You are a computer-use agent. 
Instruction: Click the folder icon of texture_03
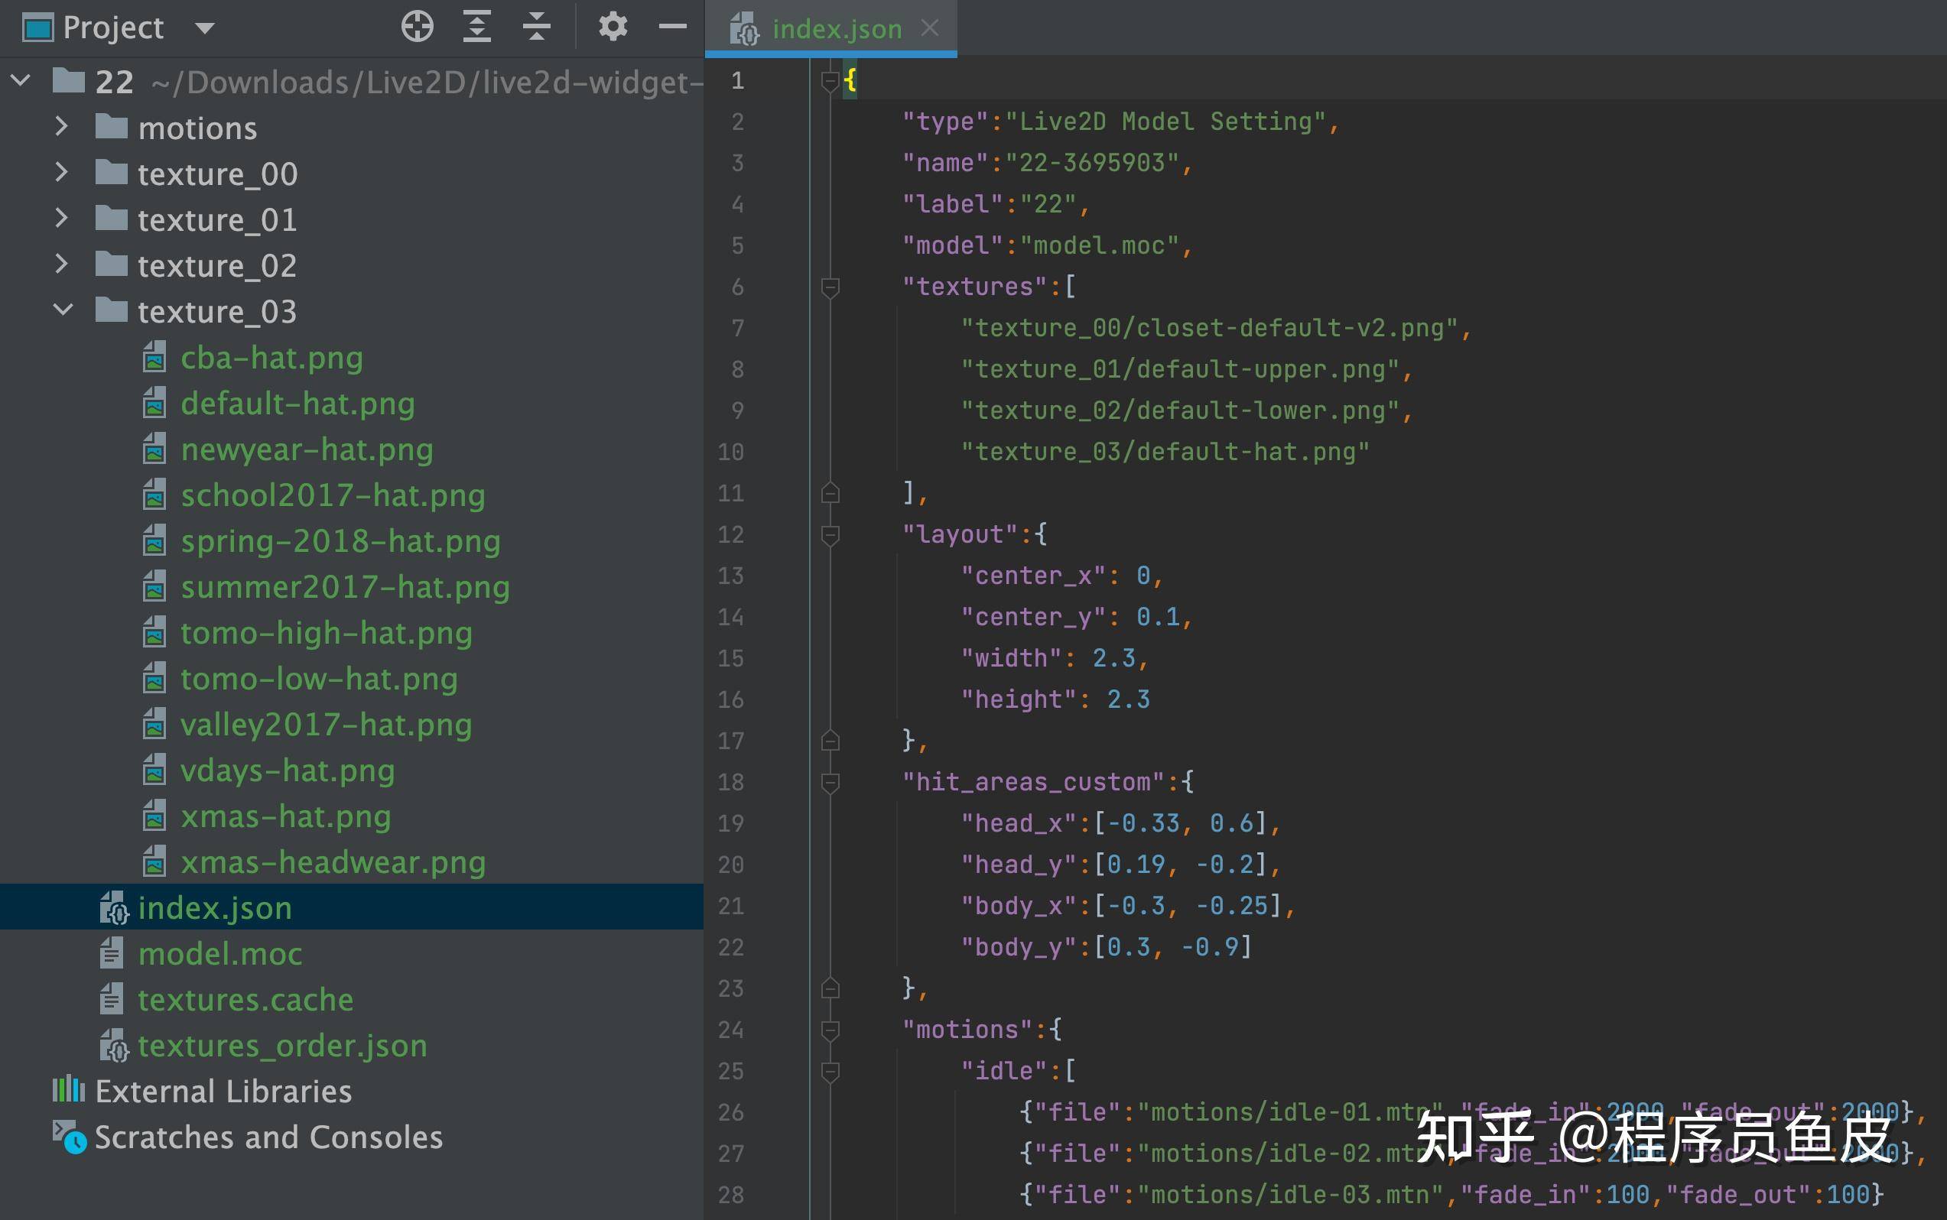tap(112, 310)
